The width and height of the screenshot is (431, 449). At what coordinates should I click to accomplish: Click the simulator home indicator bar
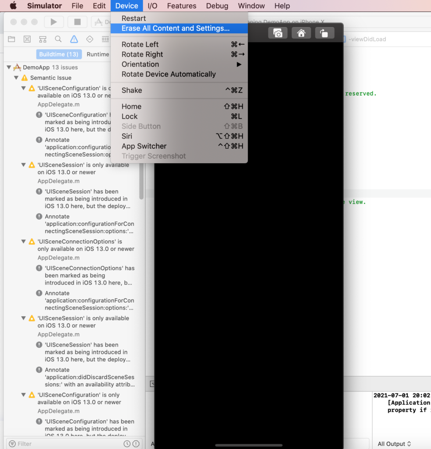point(249,445)
